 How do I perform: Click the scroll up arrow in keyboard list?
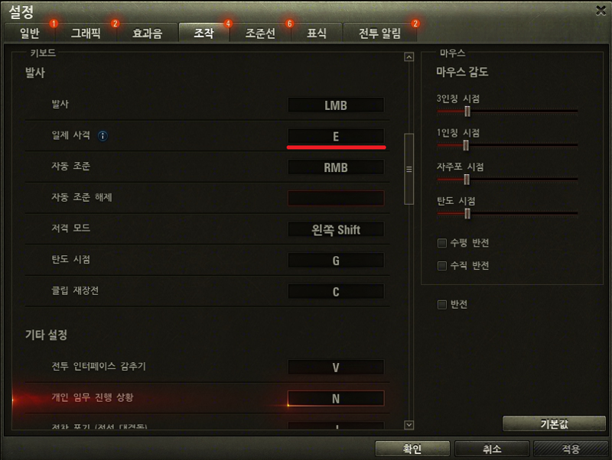click(x=409, y=57)
